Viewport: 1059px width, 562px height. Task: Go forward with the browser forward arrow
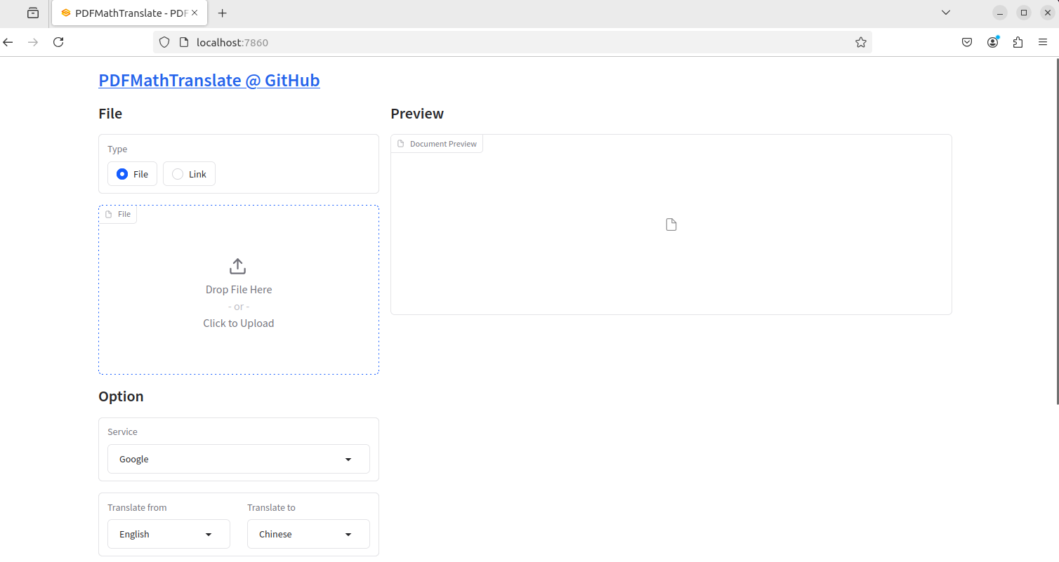click(32, 42)
